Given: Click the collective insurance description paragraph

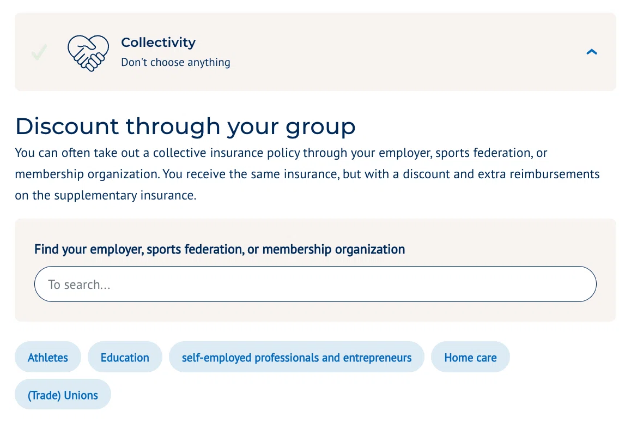Looking at the screenshot, I should (x=307, y=174).
